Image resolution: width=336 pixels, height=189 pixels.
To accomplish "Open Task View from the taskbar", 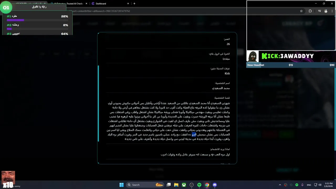I will click(169, 185).
